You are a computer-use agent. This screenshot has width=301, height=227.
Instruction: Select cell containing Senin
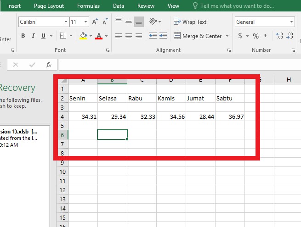(83, 98)
